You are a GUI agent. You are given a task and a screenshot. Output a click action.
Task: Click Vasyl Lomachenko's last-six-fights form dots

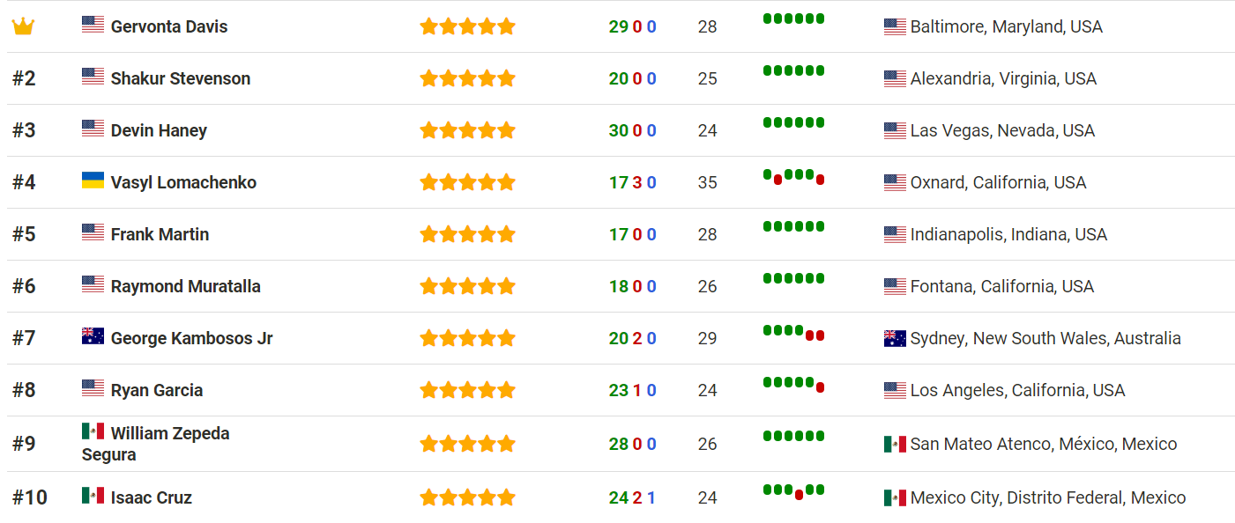(x=793, y=176)
